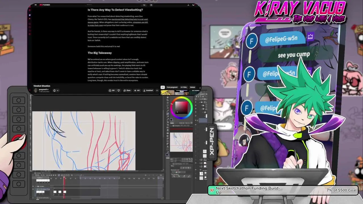Select the third cel on the timeline track
Viewport: 363px width, 204px height.
click(65, 192)
